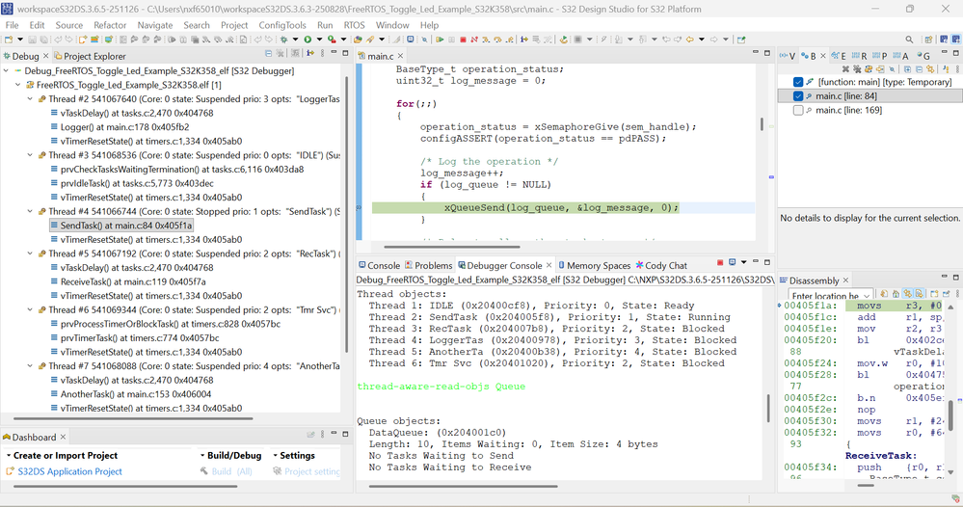Collapse Thread #2 LoggerTas node
963x507 pixels.
(30, 99)
